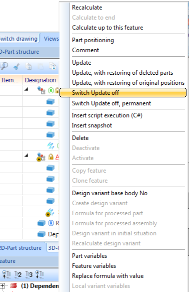
Task: Expand all feature levels with plus-arrow icon
Action: point(39,274)
